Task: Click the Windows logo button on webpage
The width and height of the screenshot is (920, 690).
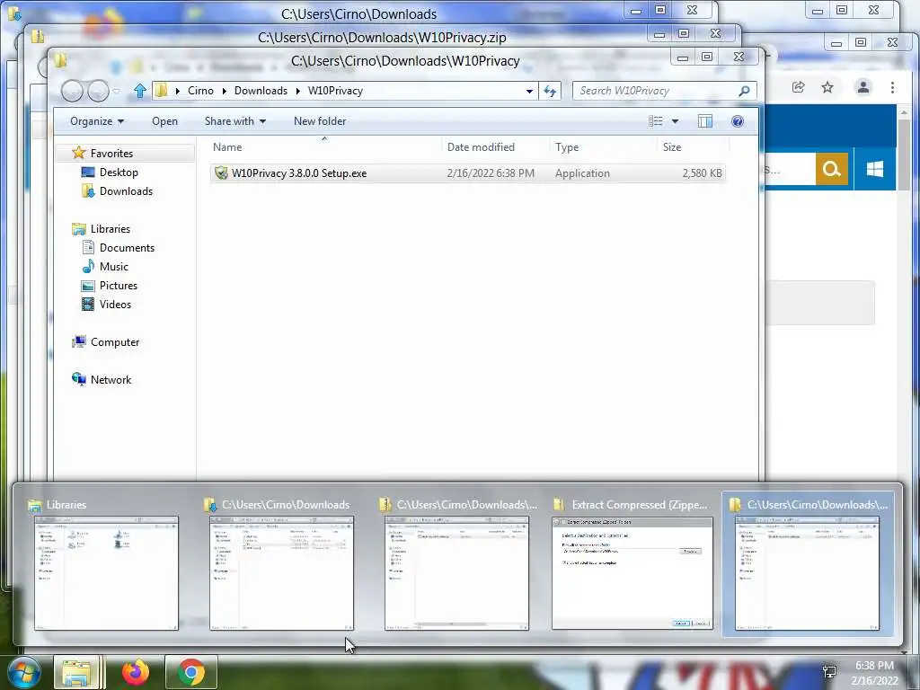Action: tap(875, 169)
